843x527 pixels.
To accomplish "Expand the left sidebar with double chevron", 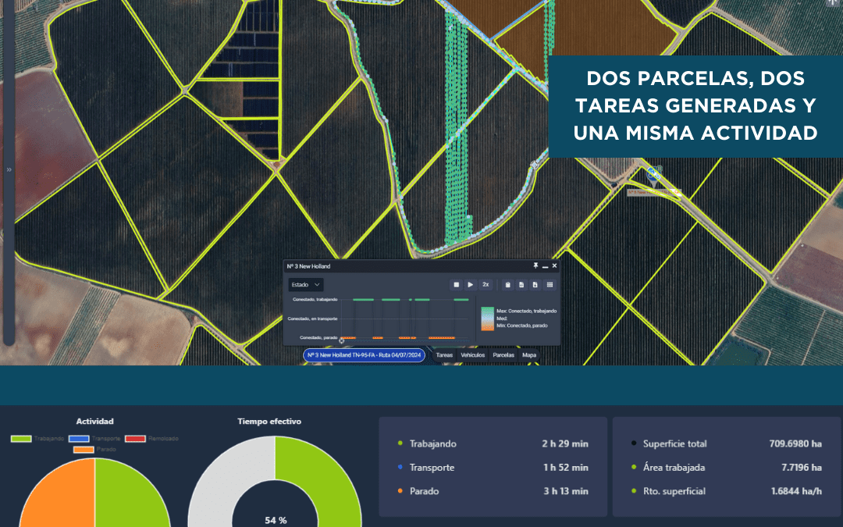I will click(9, 169).
